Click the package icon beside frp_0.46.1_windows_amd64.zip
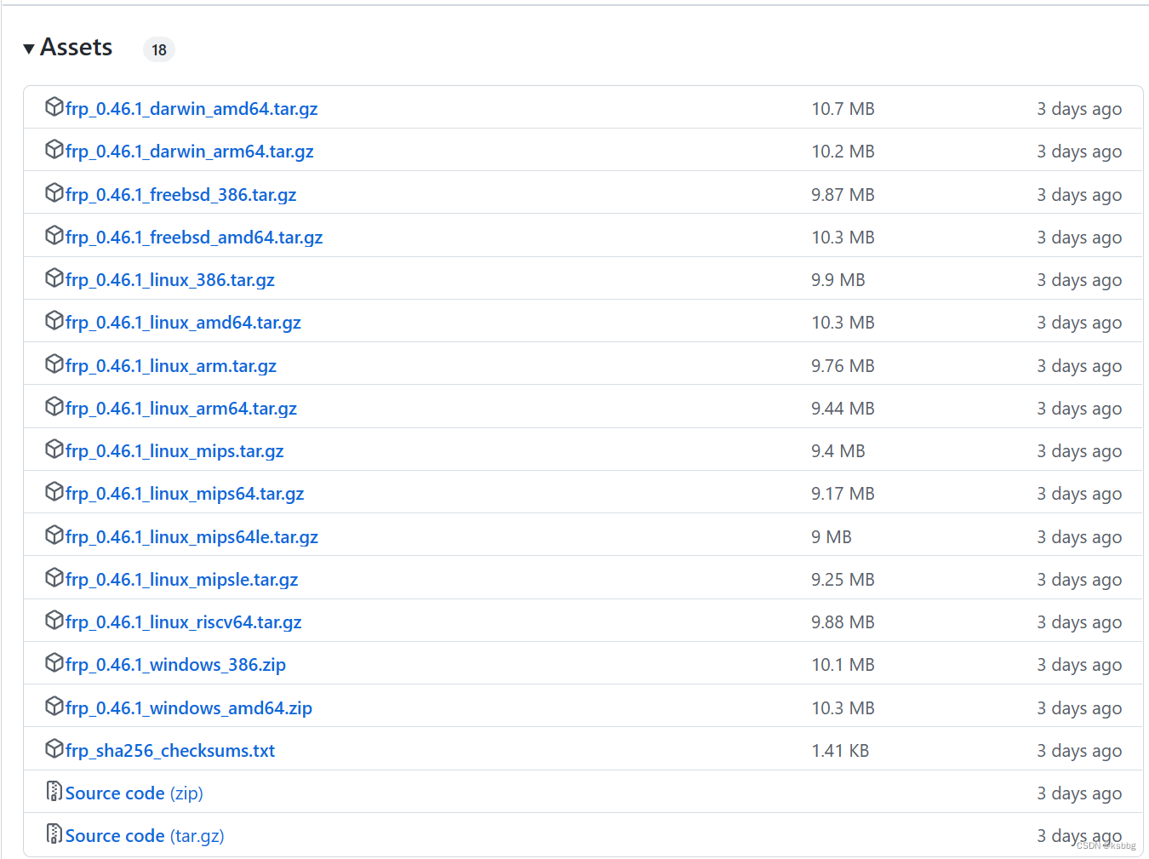Screen dimensions: 1149x859 click(54, 706)
